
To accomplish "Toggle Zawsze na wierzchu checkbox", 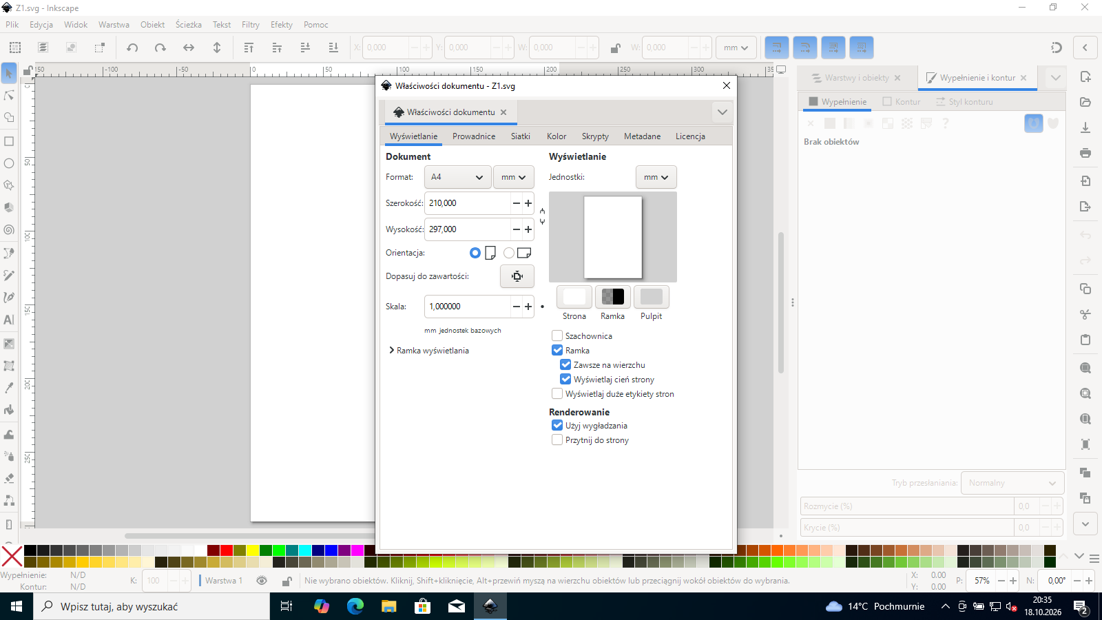I will (x=565, y=364).
